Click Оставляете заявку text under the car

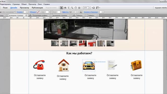click(x=91, y=77)
